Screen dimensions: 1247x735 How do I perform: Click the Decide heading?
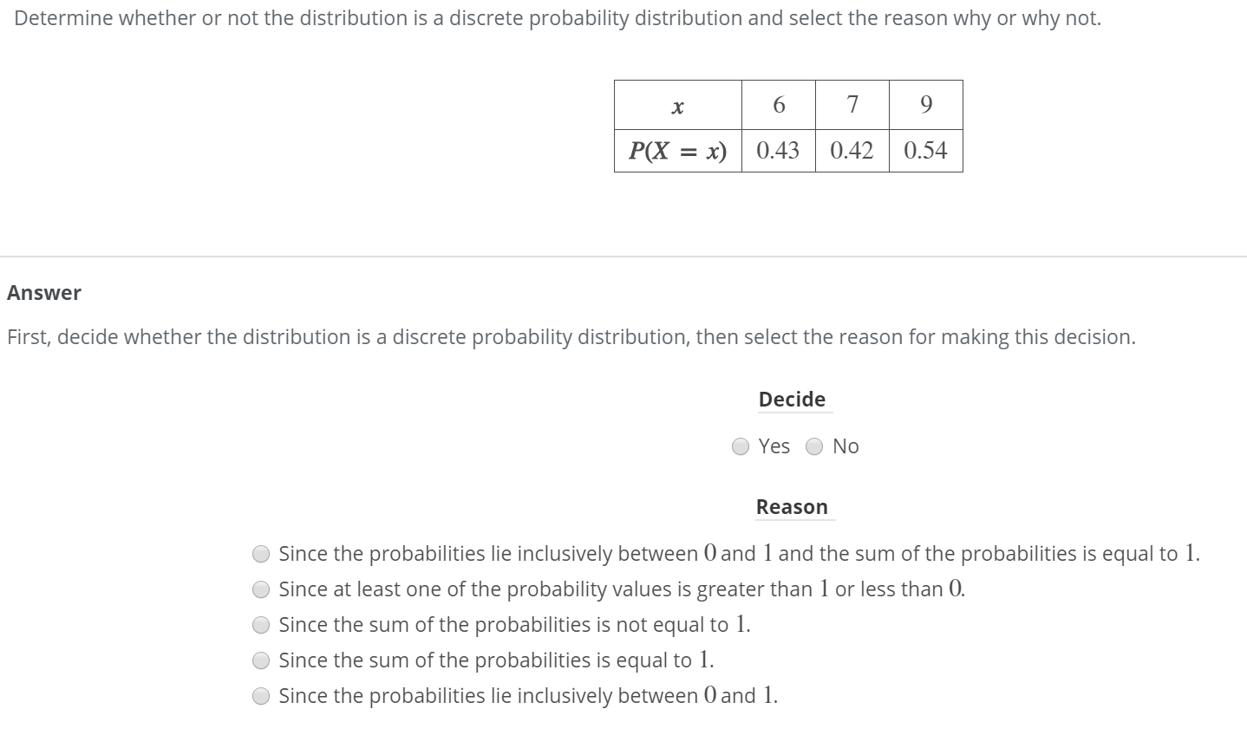(792, 400)
